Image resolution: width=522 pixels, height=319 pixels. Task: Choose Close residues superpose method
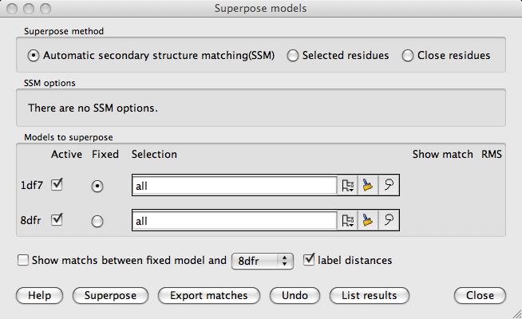point(408,56)
